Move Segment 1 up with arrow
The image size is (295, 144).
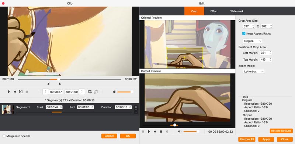coord(136,109)
